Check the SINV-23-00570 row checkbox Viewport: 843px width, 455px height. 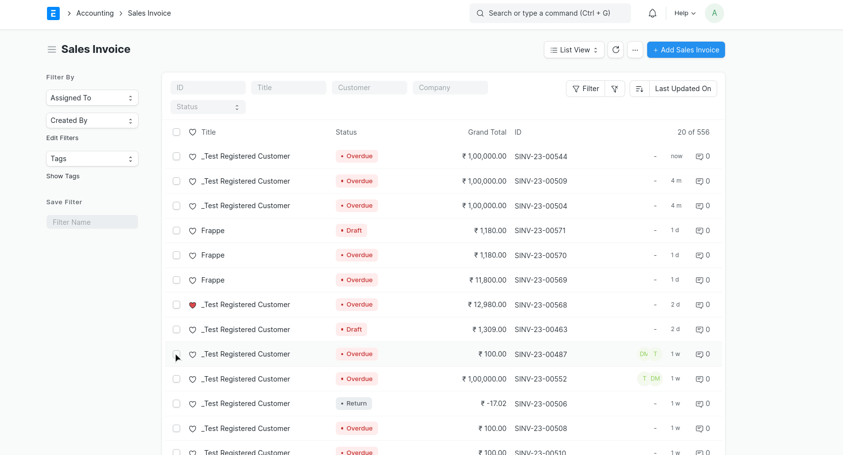[177, 255]
